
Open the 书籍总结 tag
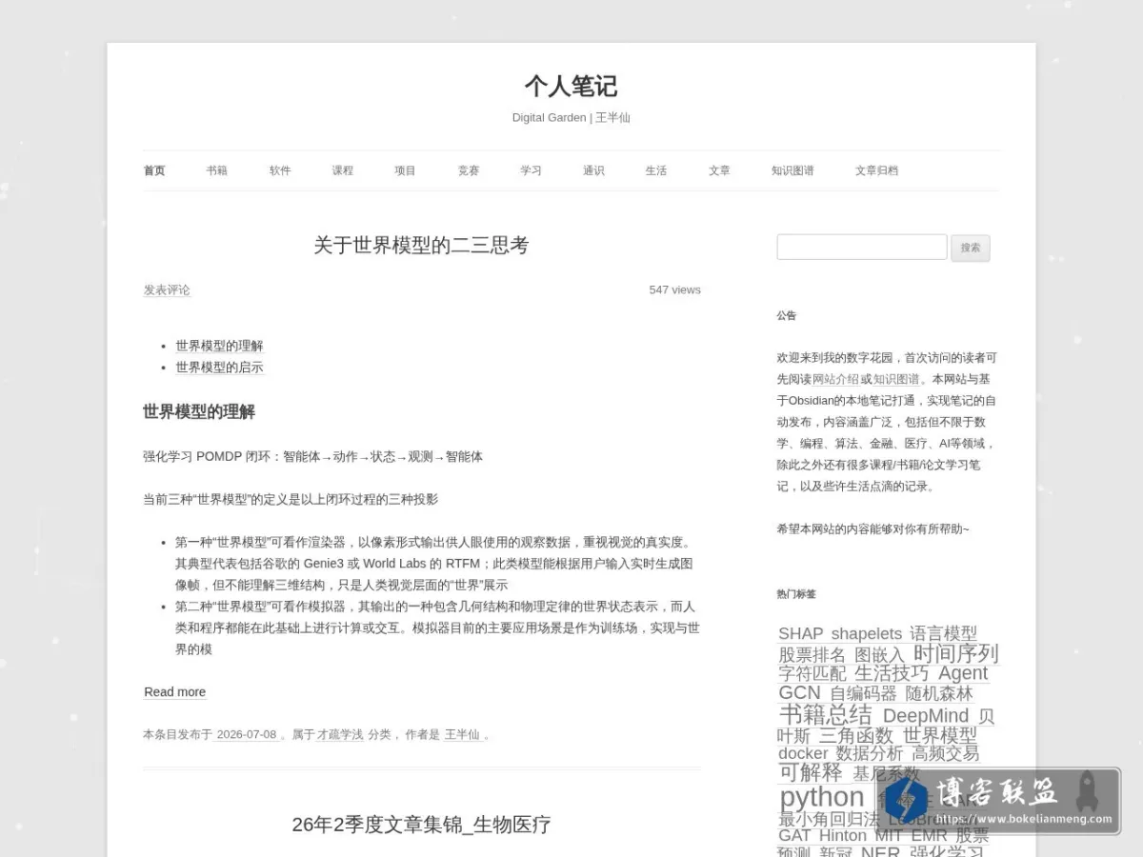coord(825,714)
